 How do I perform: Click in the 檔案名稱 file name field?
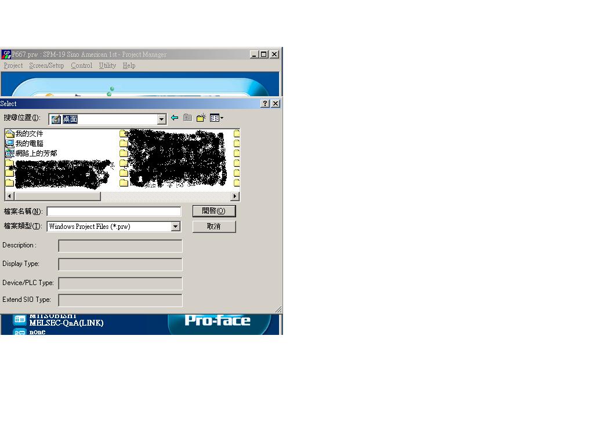[x=114, y=211]
